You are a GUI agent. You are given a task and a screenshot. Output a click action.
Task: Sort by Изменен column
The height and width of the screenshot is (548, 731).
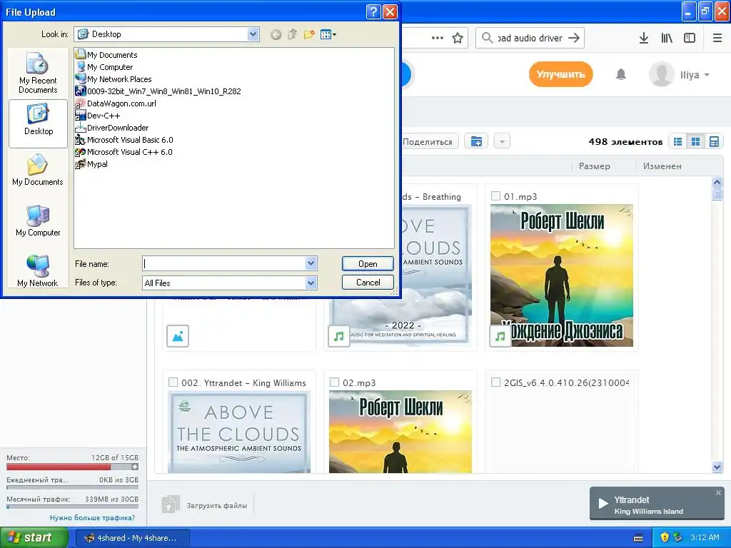pyautogui.click(x=662, y=166)
